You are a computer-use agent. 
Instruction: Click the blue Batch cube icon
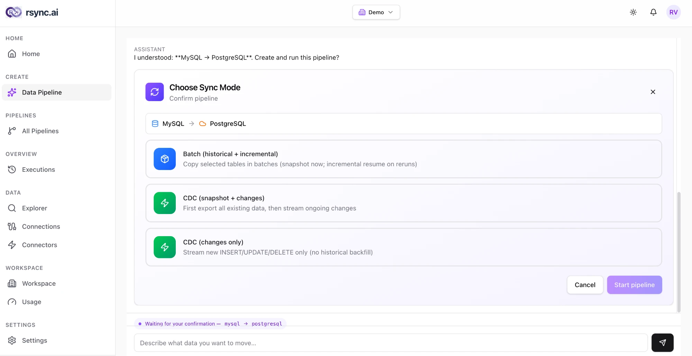(165, 159)
